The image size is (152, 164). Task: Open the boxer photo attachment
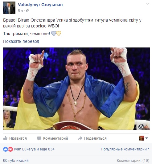coord(76,89)
